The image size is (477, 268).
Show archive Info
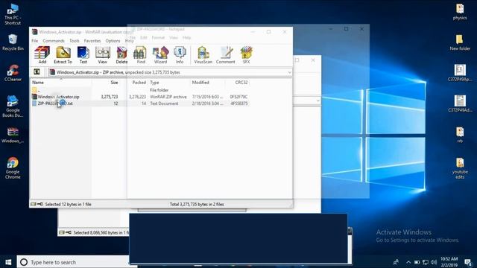coord(180,55)
